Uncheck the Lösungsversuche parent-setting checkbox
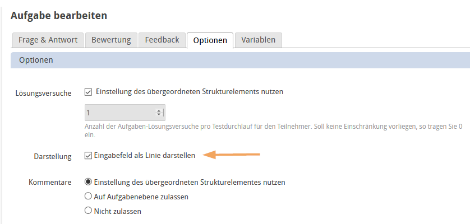 [88, 92]
